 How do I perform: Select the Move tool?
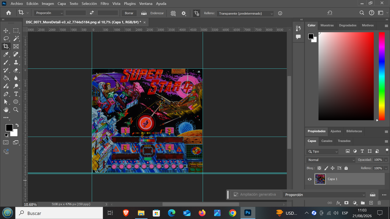tap(6, 30)
